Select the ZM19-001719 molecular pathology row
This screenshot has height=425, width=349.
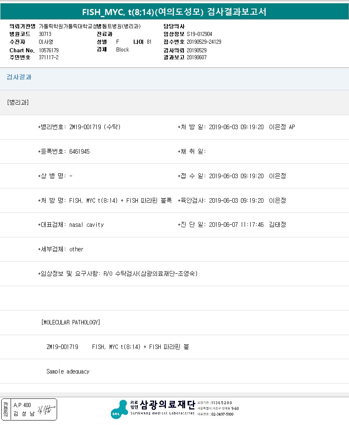point(117,347)
